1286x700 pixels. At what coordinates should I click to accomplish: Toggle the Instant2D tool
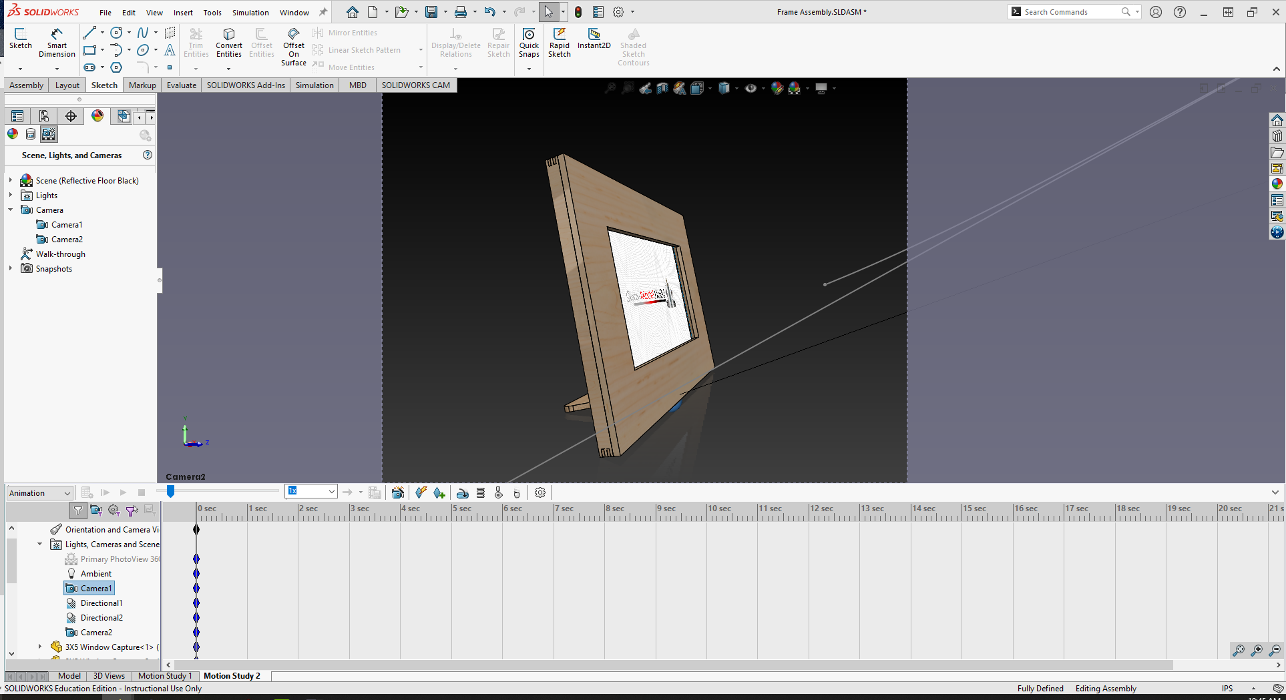coord(594,38)
